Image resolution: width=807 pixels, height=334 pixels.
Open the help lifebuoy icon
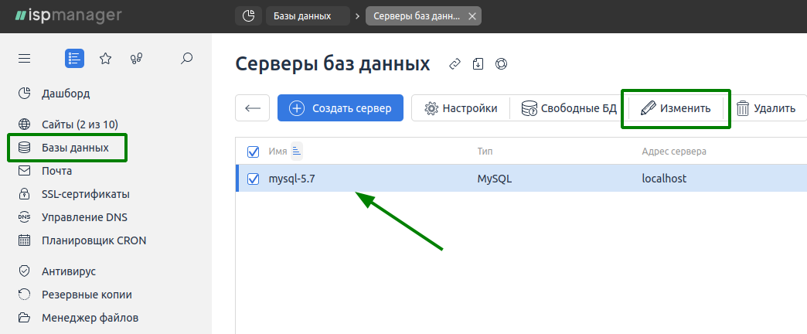502,64
